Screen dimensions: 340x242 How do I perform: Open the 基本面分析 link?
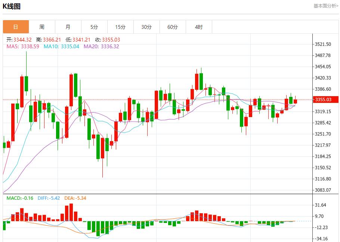pos(325,6)
